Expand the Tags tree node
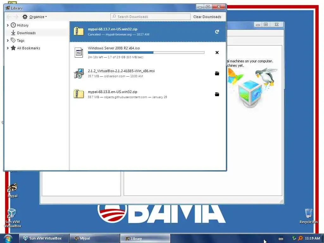The width and height of the screenshot is (324, 243). tap(8, 40)
